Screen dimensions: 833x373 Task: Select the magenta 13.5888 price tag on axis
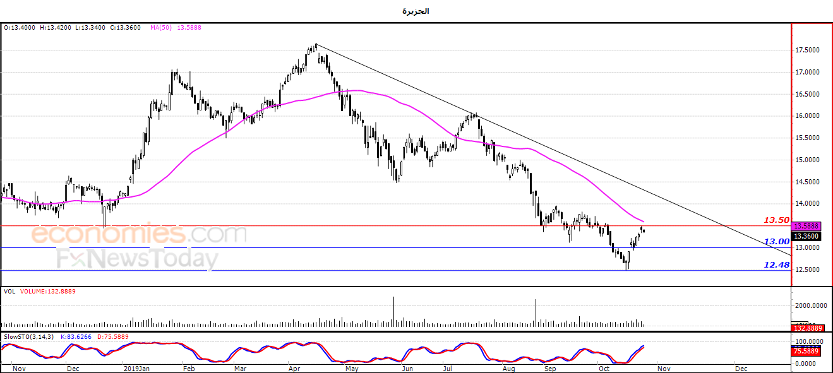806,226
